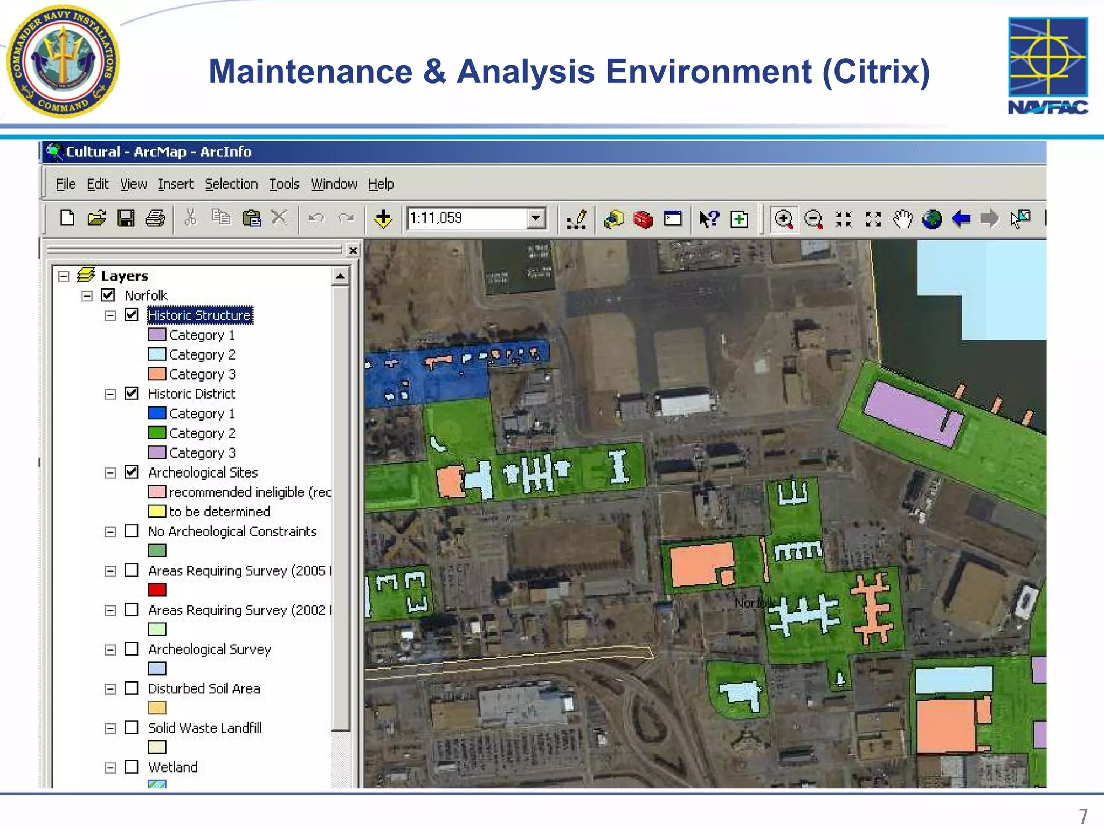
Task: Redo the last action
Action: tap(346, 218)
